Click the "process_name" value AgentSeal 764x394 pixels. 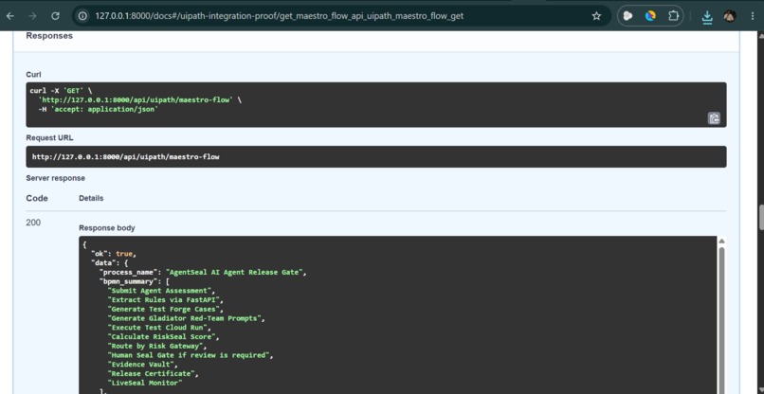[x=234, y=272]
